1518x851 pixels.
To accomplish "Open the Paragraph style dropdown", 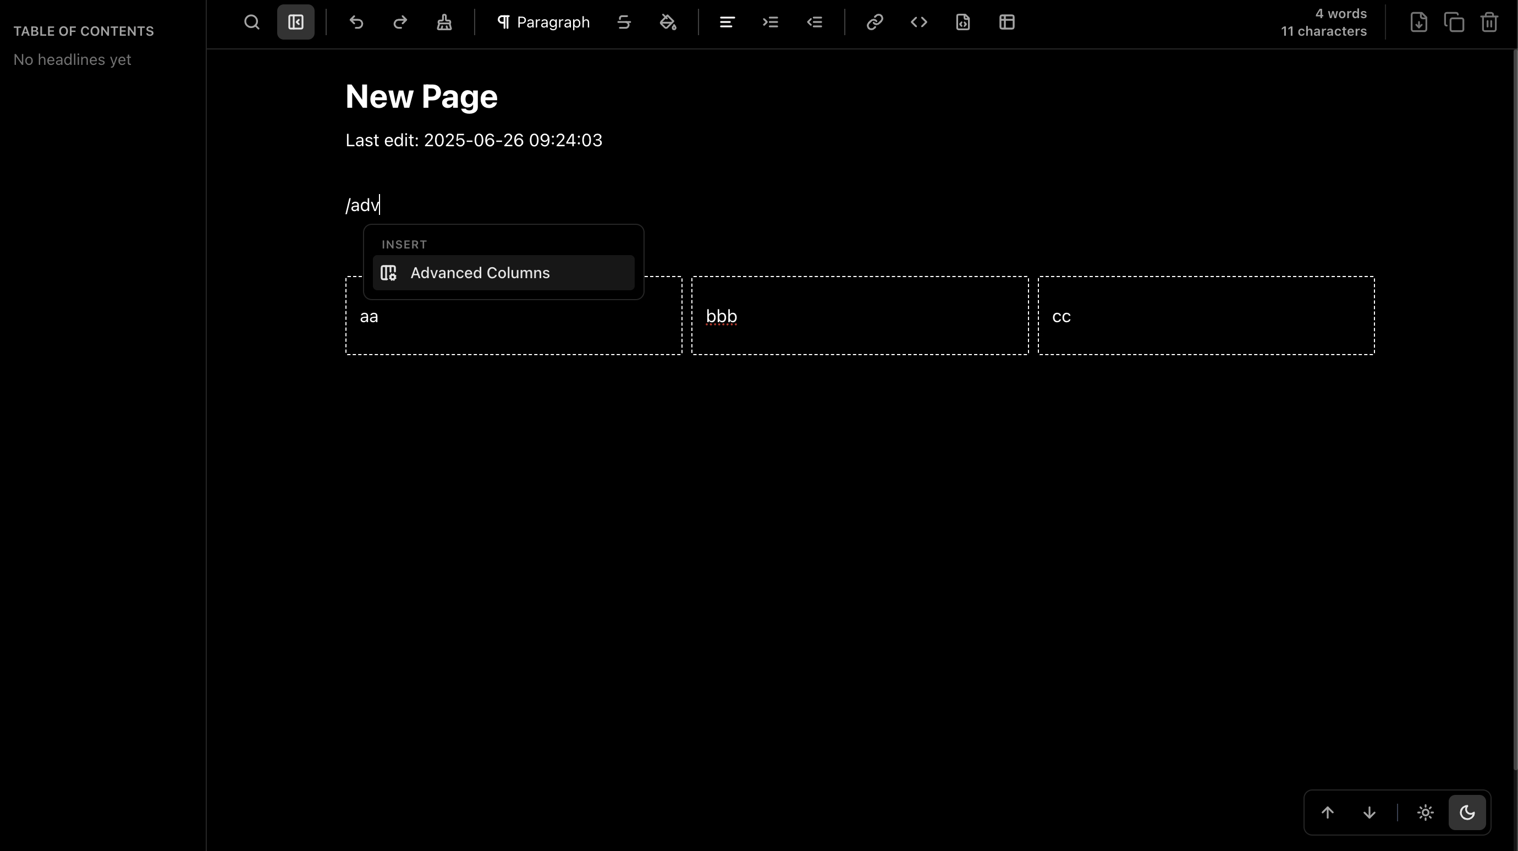I will pyautogui.click(x=543, y=23).
